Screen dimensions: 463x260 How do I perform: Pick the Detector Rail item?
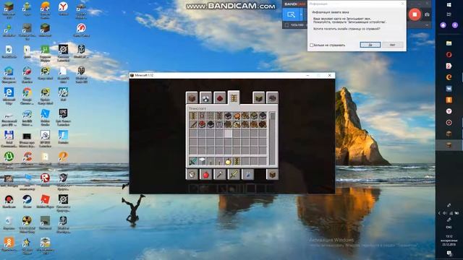202,116
